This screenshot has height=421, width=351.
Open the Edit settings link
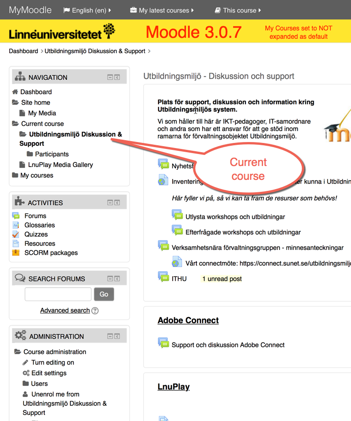pos(49,373)
